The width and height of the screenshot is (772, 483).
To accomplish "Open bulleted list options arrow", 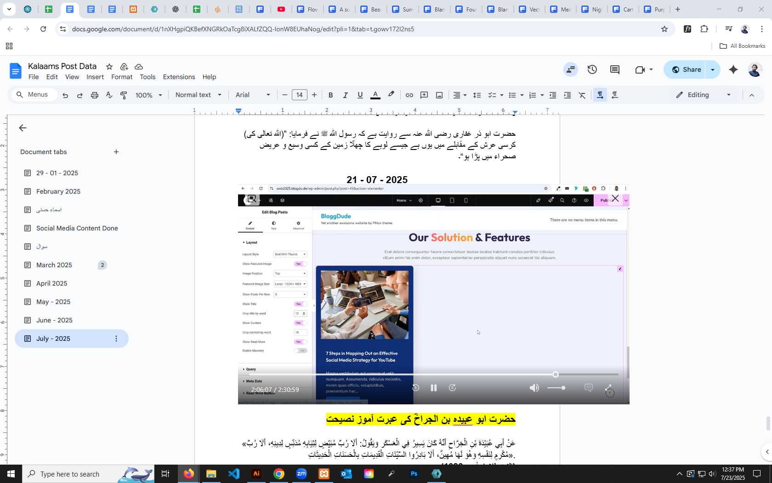I will pyautogui.click(x=522, y=95).
